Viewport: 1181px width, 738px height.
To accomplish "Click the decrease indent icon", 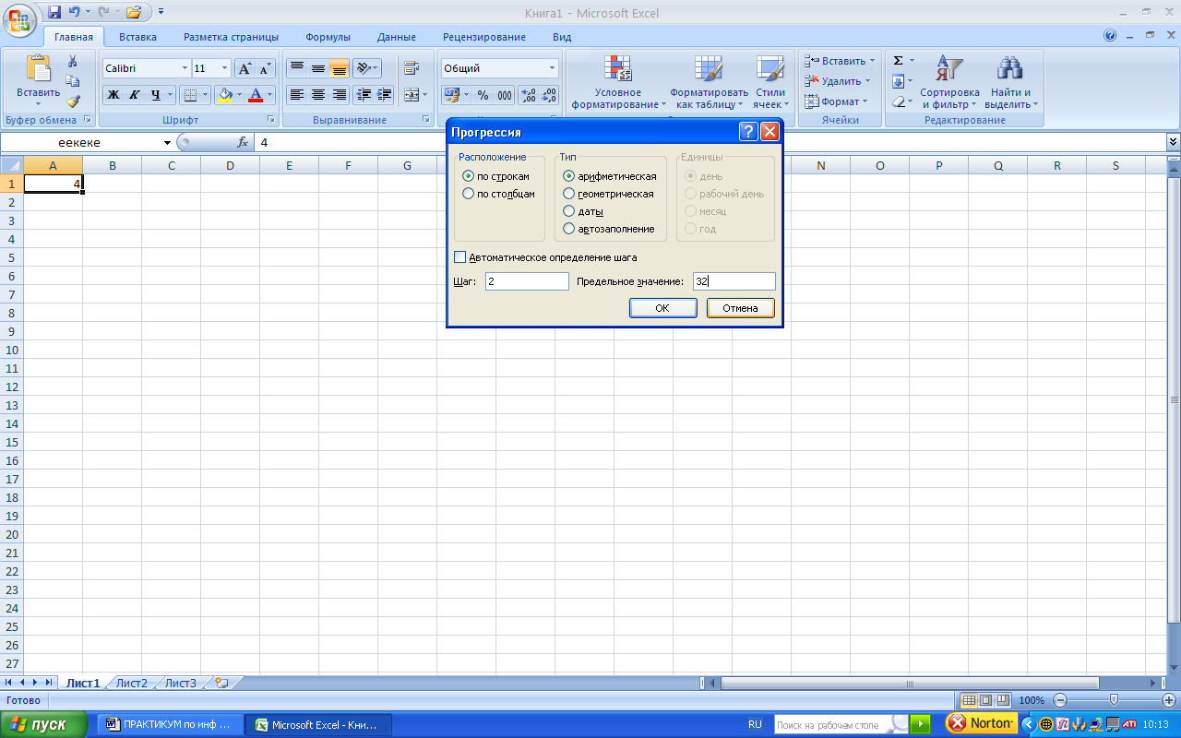I will click(364, 94).
